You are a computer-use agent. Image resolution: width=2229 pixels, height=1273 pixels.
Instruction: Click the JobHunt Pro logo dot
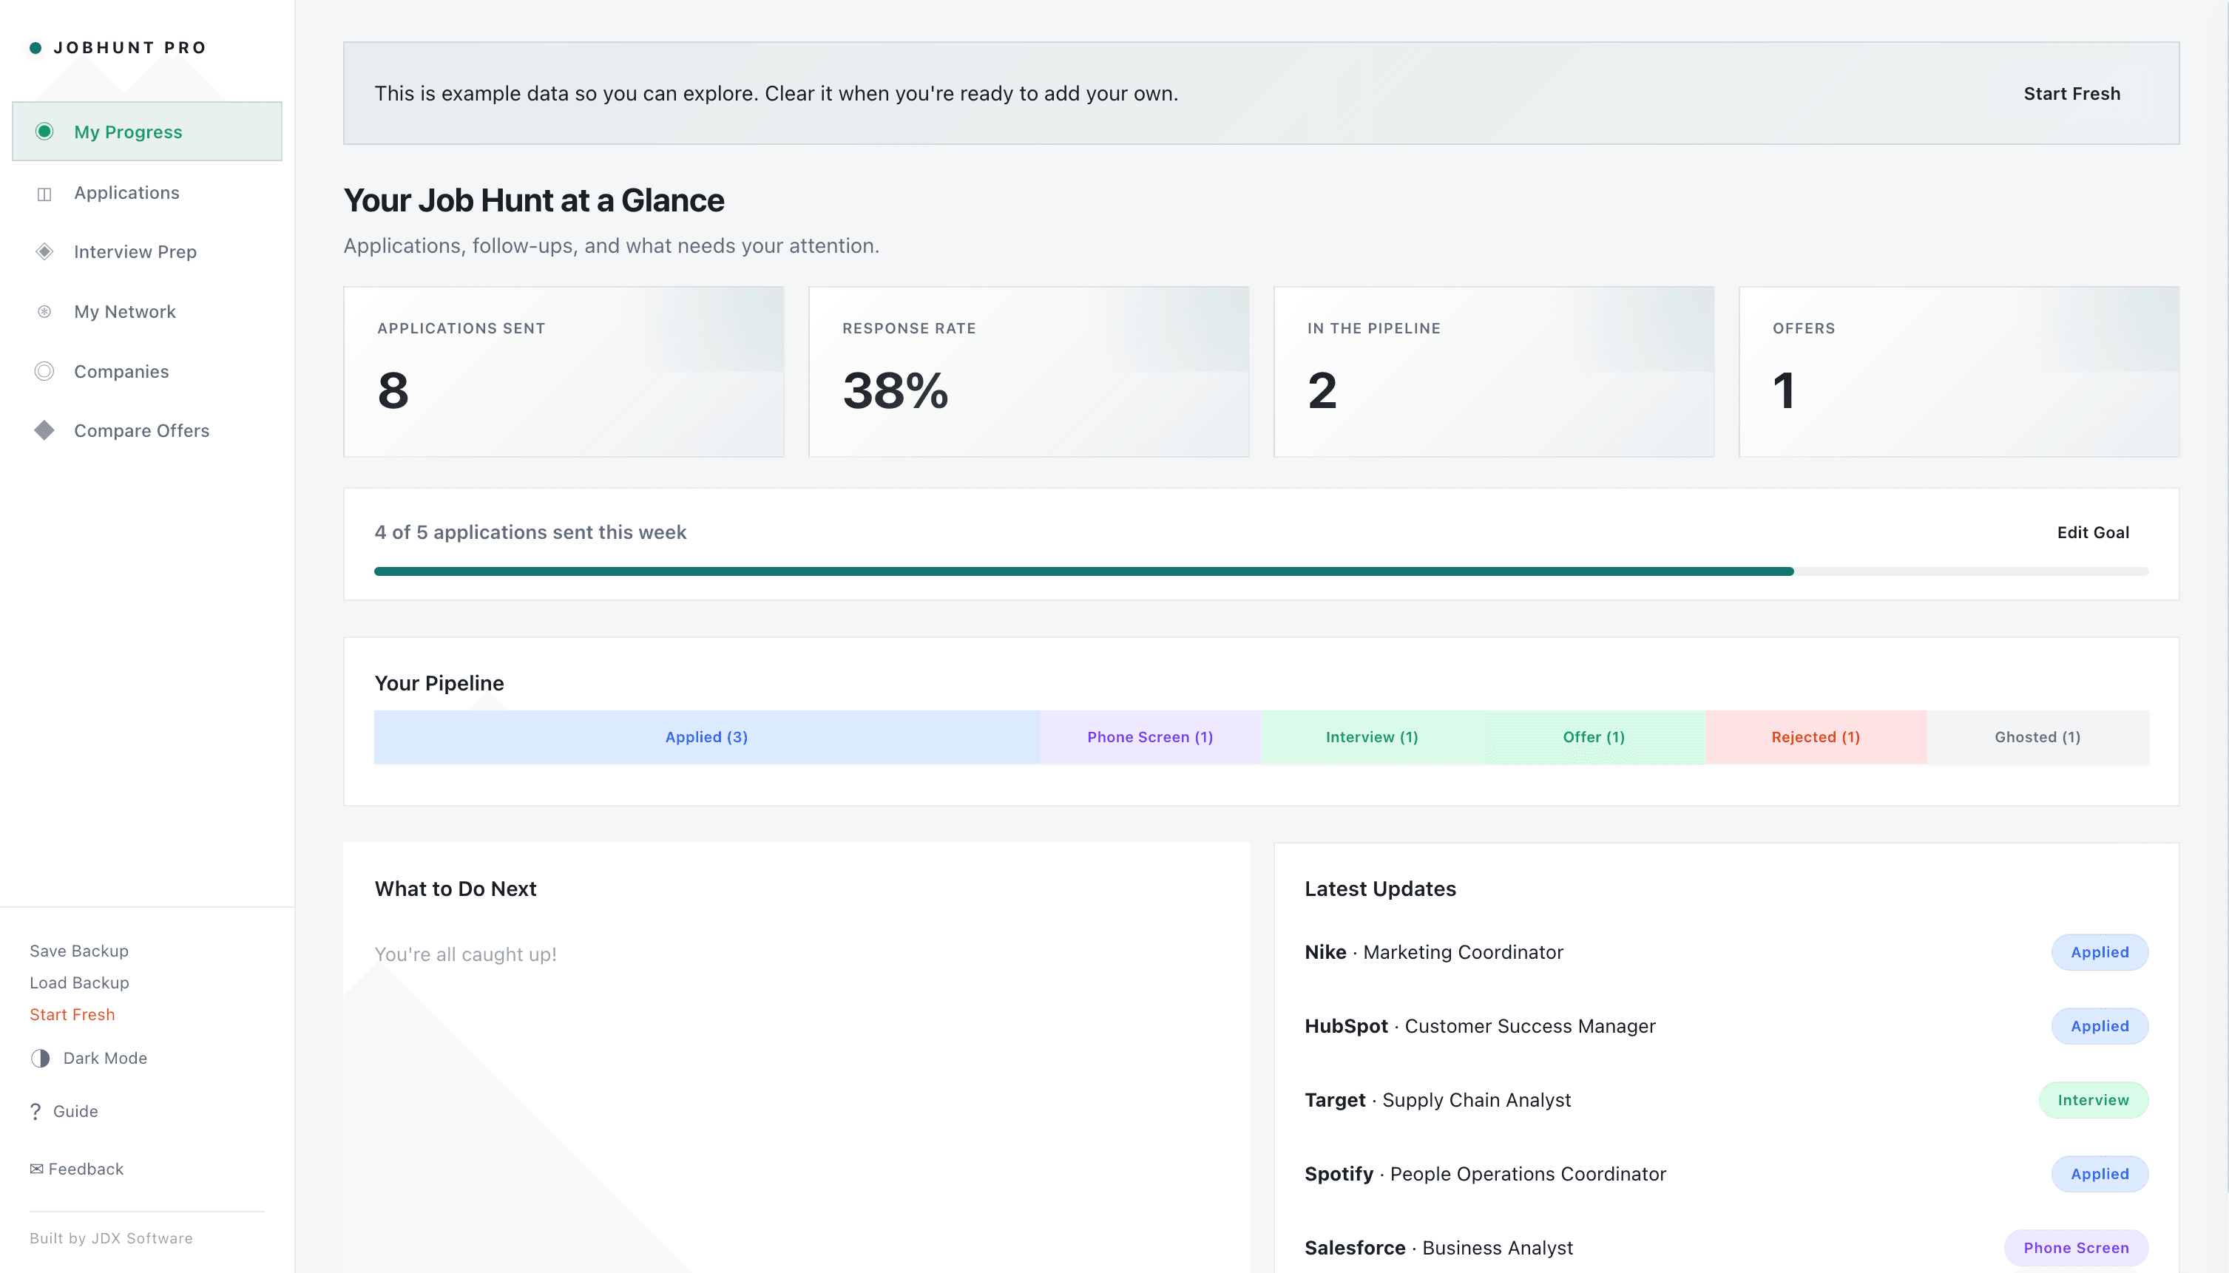coord(35,47)
